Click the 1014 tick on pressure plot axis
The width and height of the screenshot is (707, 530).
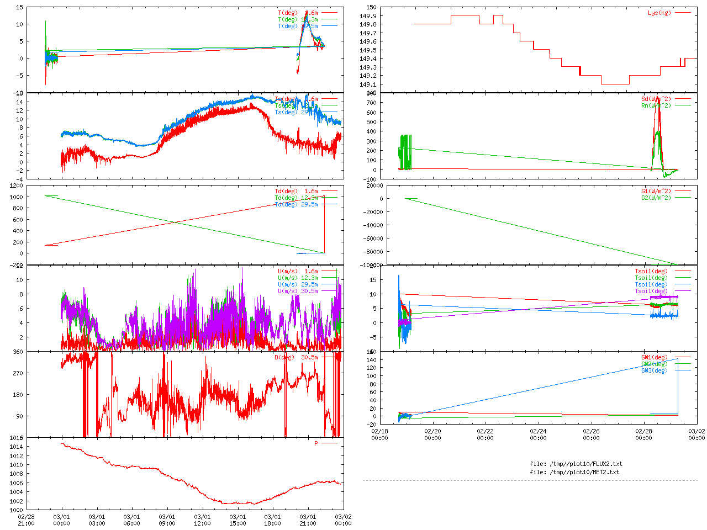tap(16, 447)
